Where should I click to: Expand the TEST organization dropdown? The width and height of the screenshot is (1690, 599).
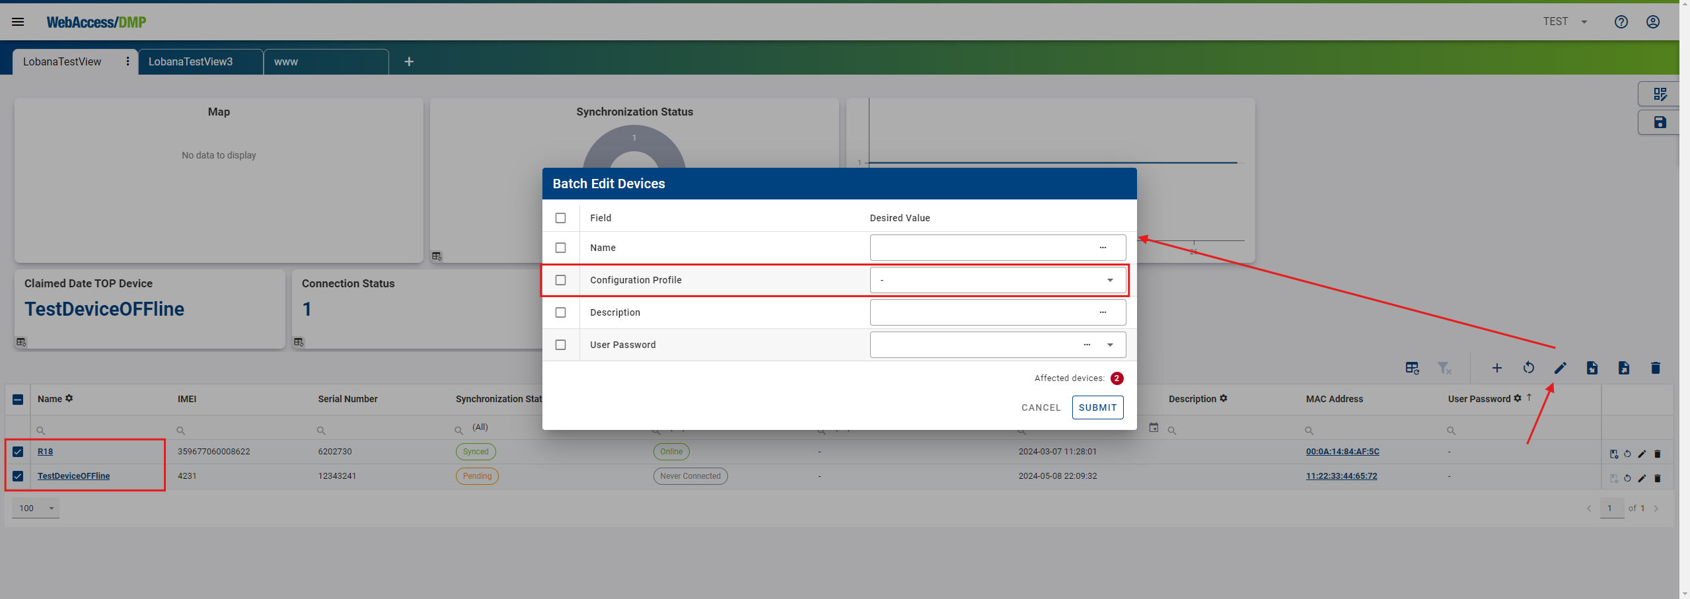[x=1564, y=21]
